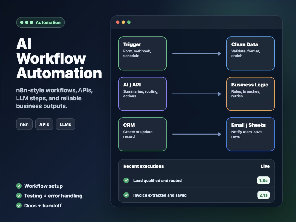The image size is (296, 222).
Task: Open the AI / API workflow node
Action: pos(143,94)
